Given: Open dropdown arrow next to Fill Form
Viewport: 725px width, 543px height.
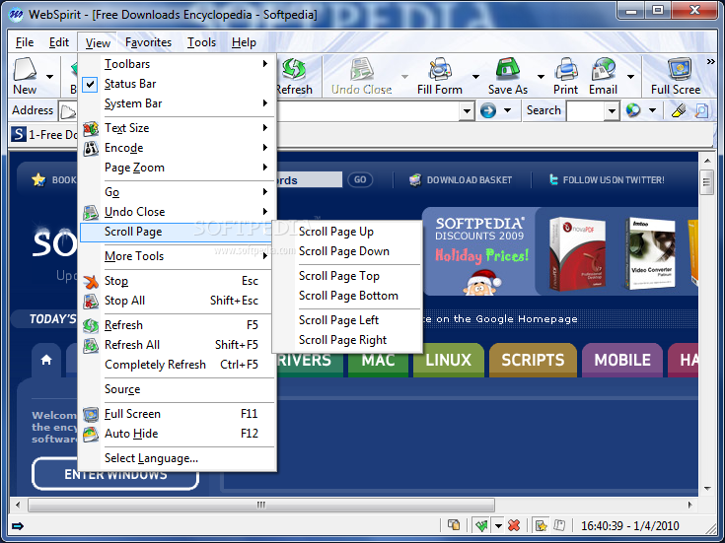Looking at the screenshot, I should (x=475, y=77).
